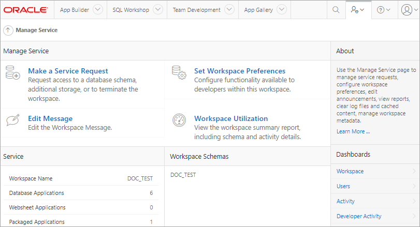
Task: Open the Administration user-gear menu
Action: 358,10
